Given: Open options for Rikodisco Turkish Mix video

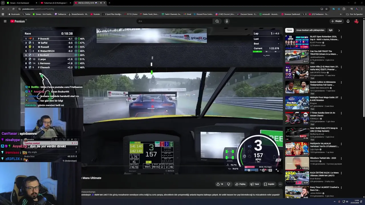Looking at the screenshot, I should pyautogui.click(x=341, y=158).
